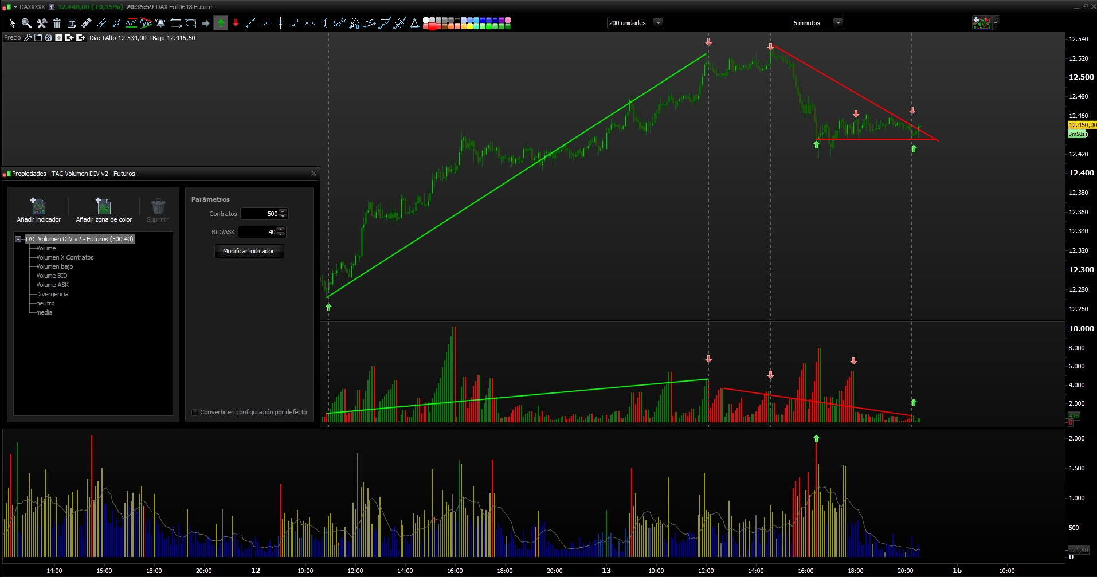Select the ellipse drawing tool
The image size is (1097, 577).
[x=191, y=23]
